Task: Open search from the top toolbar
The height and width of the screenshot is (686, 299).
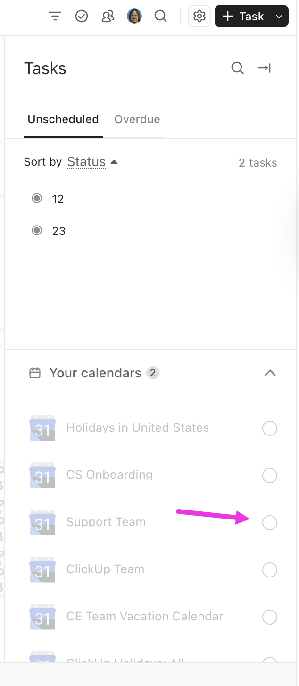Action: click(160, 16)
